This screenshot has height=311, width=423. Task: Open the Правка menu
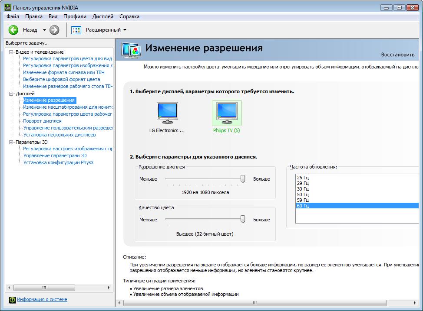pyautogui.click(x=34, y=16)
